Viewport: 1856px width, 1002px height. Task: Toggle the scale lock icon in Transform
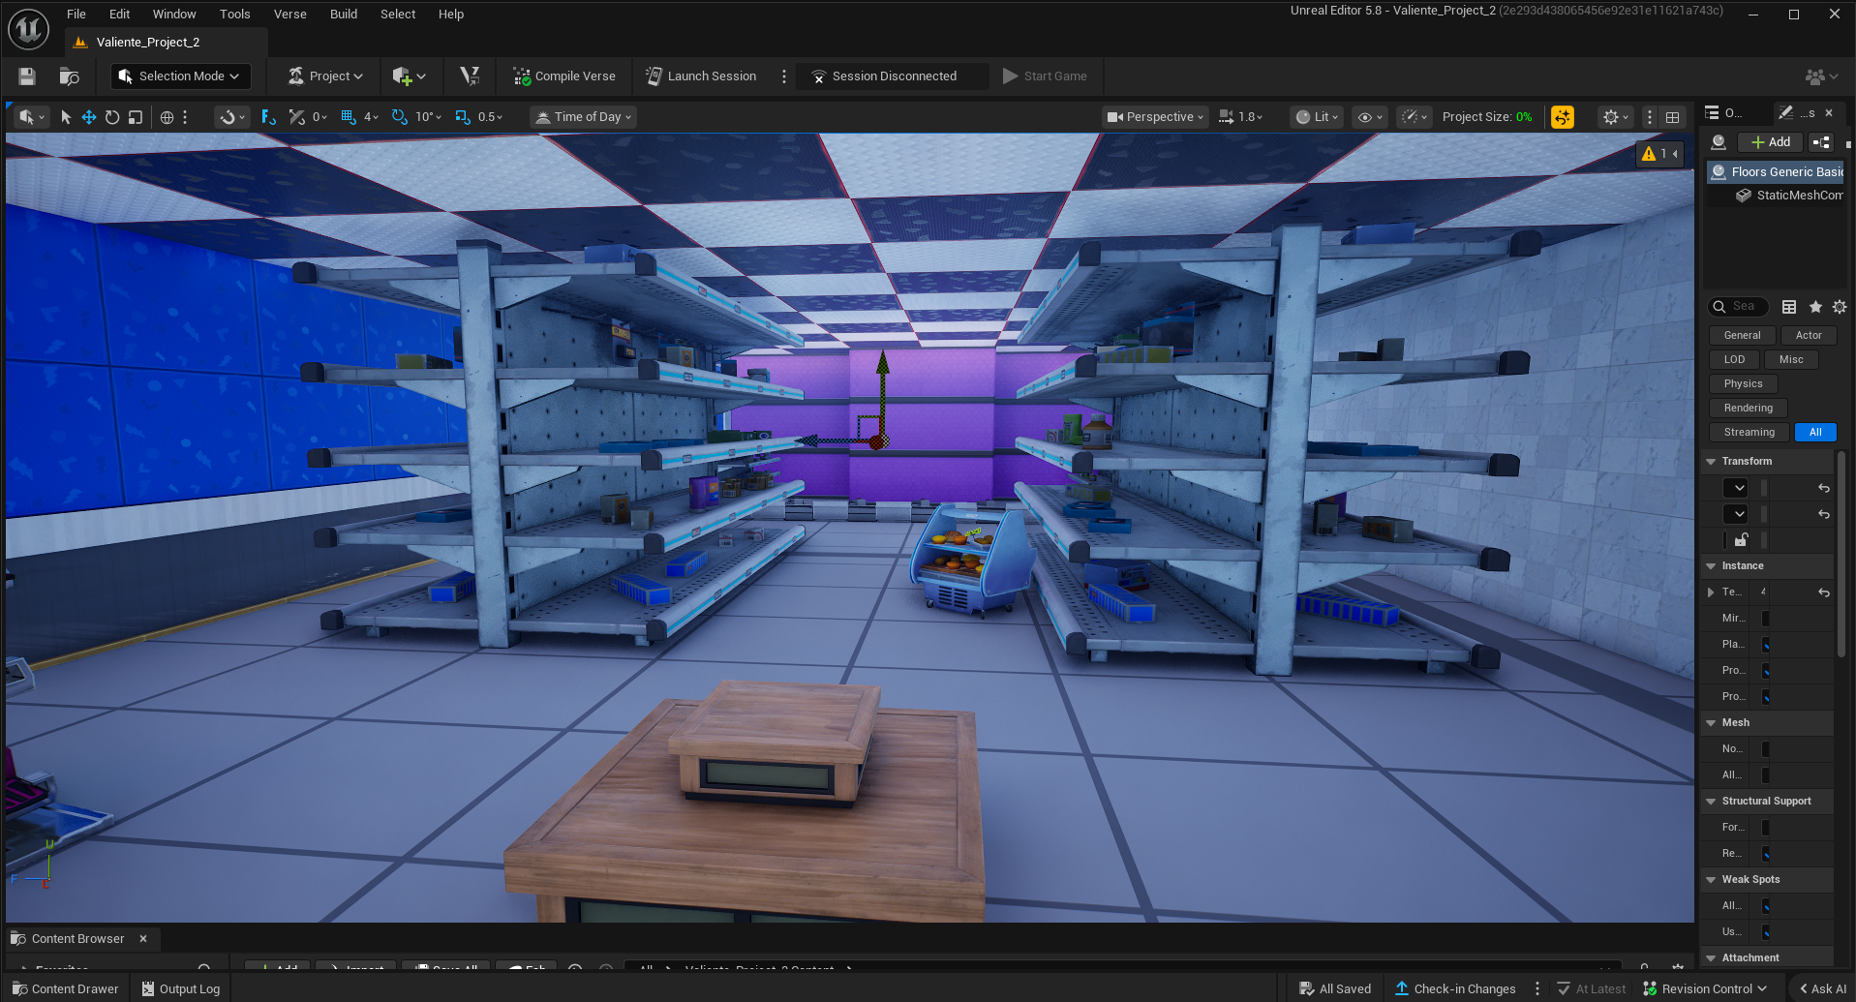[x=1741, y=540]
